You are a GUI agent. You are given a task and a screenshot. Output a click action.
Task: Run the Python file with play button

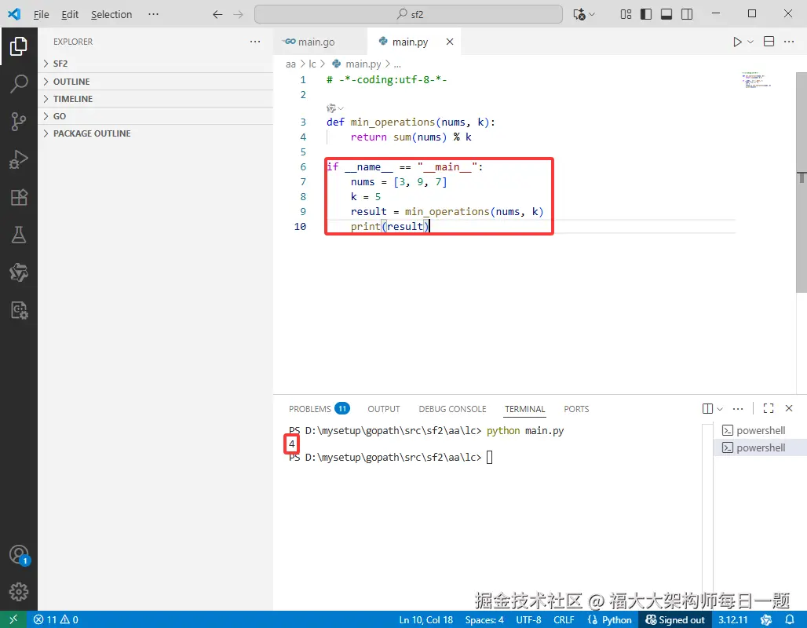pos(737,42)
